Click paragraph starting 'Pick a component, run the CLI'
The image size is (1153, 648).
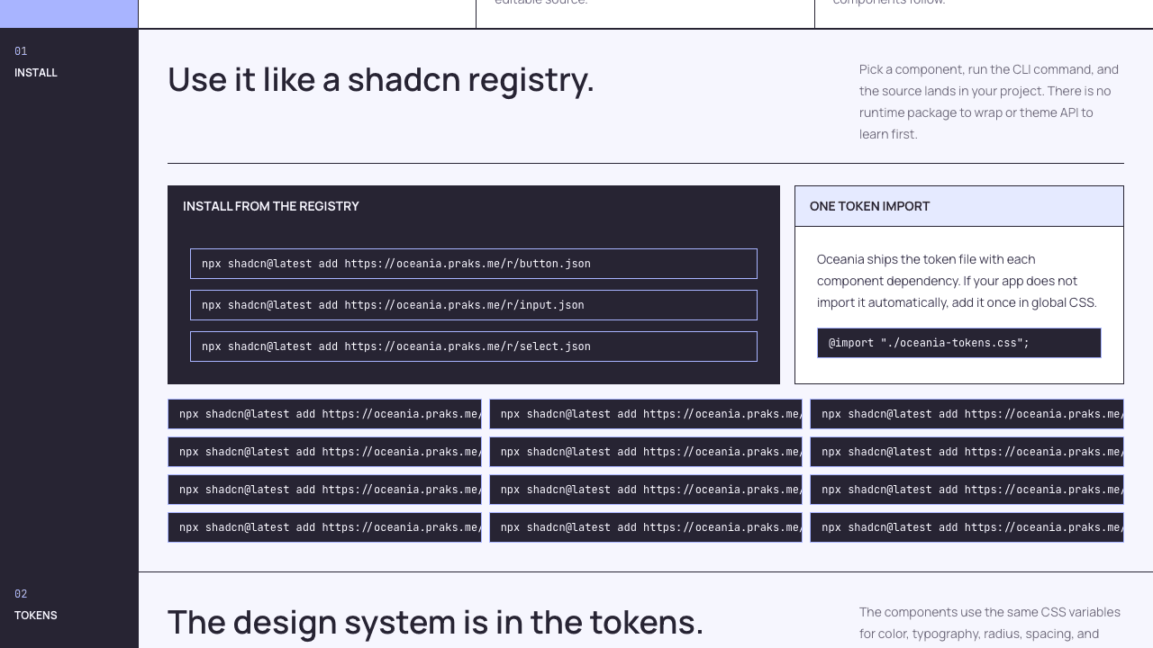click(991, 102)
